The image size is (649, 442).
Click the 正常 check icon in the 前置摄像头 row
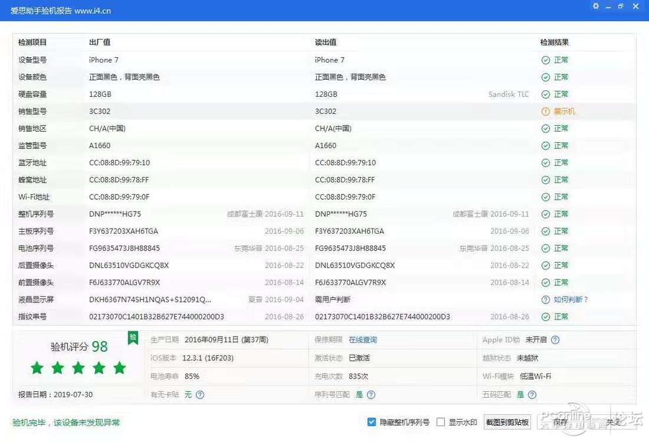tap(546, 283)
